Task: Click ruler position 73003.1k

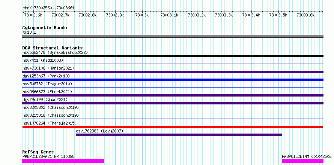Action: pos(169,15)
